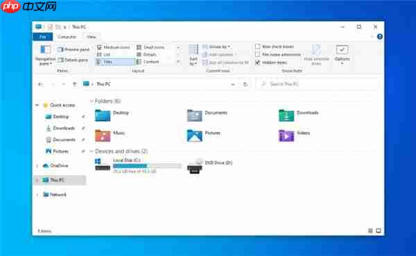Select DVD Drive (D:)

pos(209,165)
